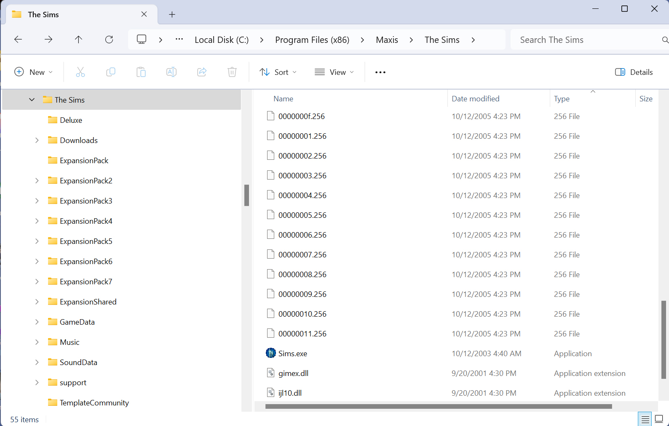Expand the ExpansionPack5 folder node
Viewport: 669px width, 426px height.
[37, 241]
